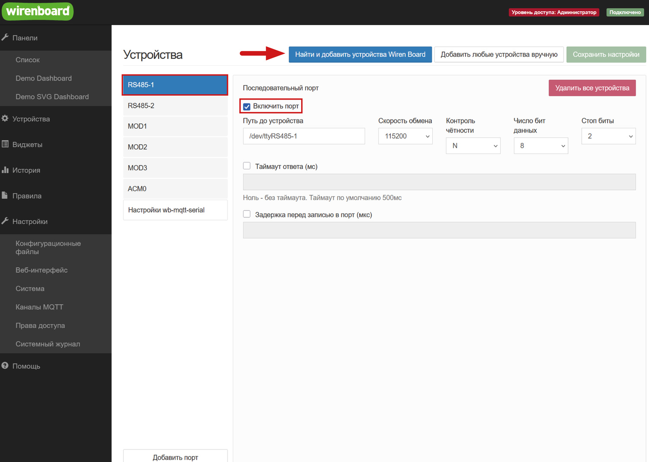
Task: Click the gear icon beside Устройства
Action: coord(5,119)
